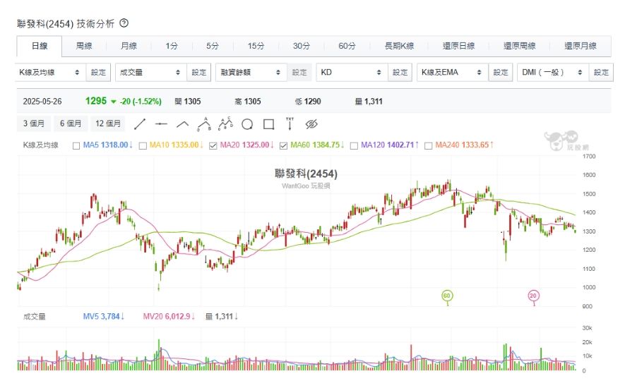The image size is (625, 388).
Task: Open the 融資餘額 indicator dropdown
Action: tap(251, 72)
